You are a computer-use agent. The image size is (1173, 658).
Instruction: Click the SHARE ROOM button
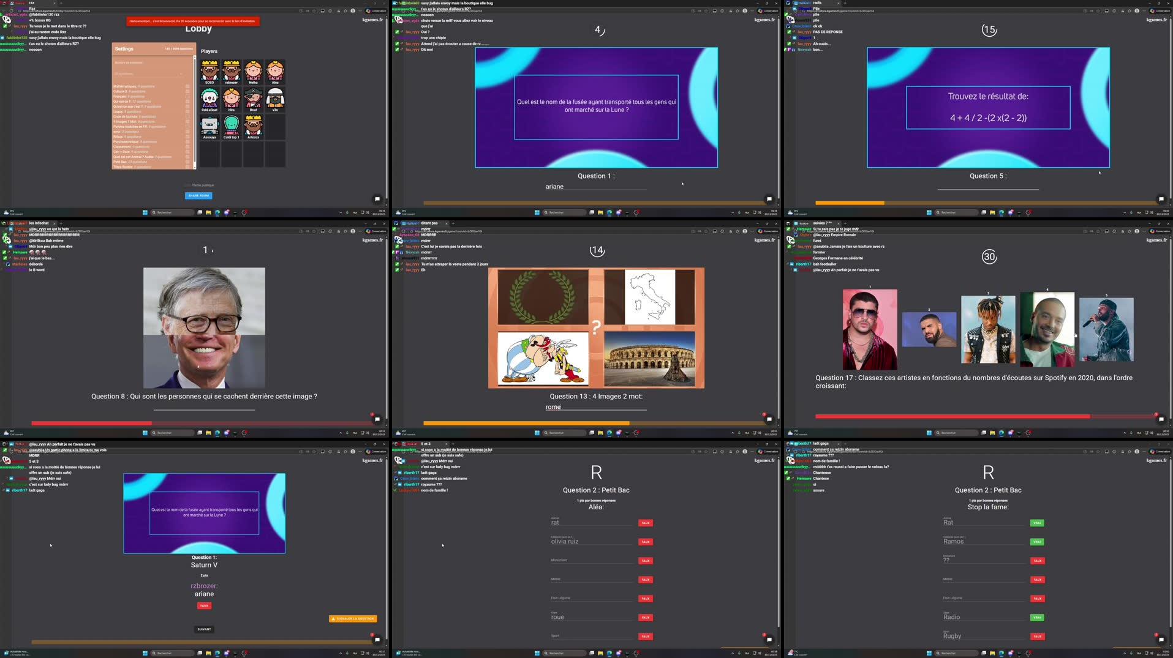tap(198, 195)
